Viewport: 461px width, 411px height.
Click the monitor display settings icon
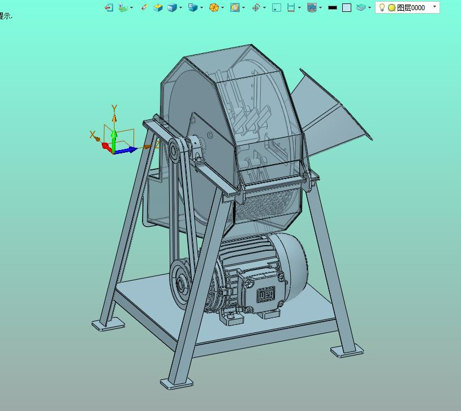tap(312, 8)
